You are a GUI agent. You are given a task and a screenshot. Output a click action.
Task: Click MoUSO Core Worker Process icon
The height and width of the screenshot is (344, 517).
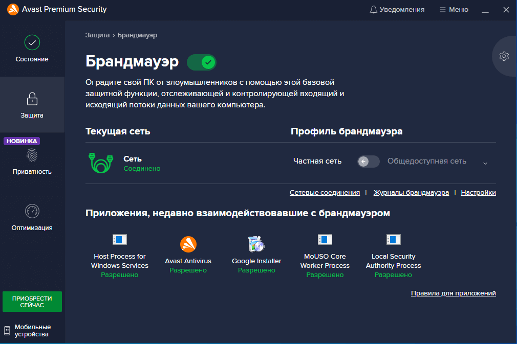(325, 239)
